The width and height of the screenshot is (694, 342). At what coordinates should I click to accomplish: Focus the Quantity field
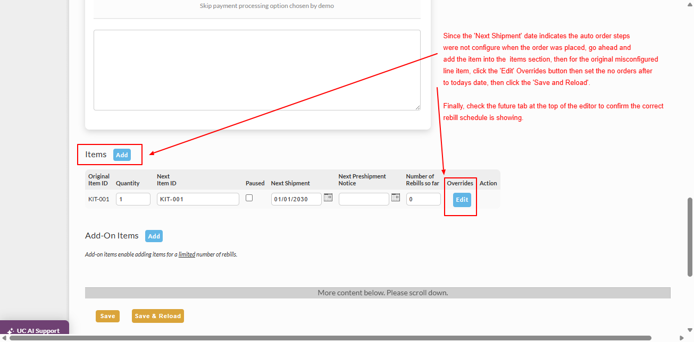coord(133,199)
